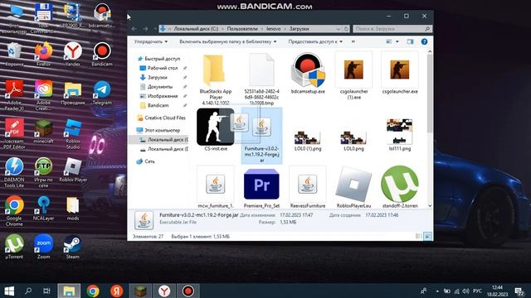
Task: Open the BlueStacks App Player folder
Action: click(216, 79)
